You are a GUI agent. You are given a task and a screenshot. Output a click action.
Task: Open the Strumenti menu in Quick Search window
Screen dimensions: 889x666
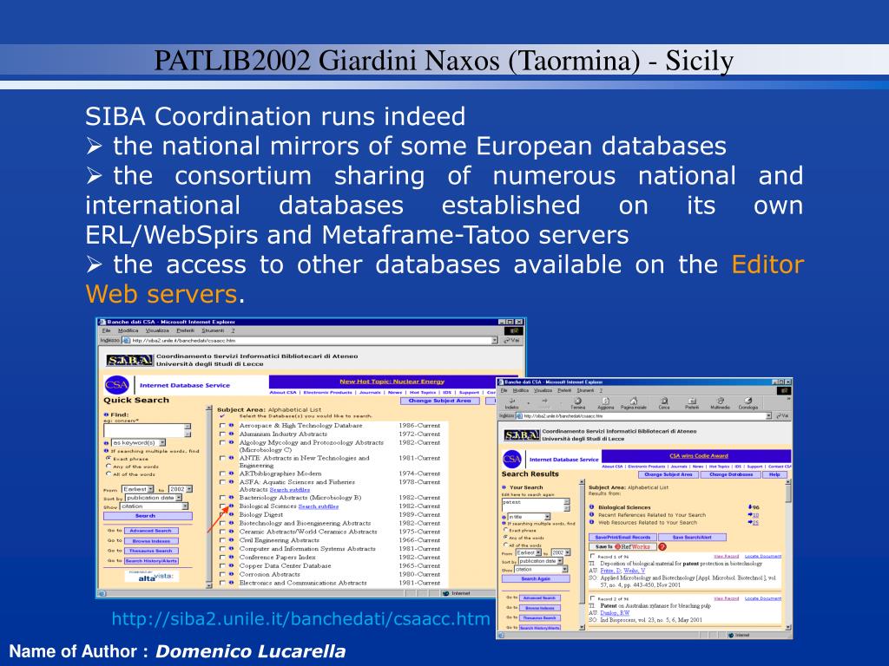tap(213, 330)
